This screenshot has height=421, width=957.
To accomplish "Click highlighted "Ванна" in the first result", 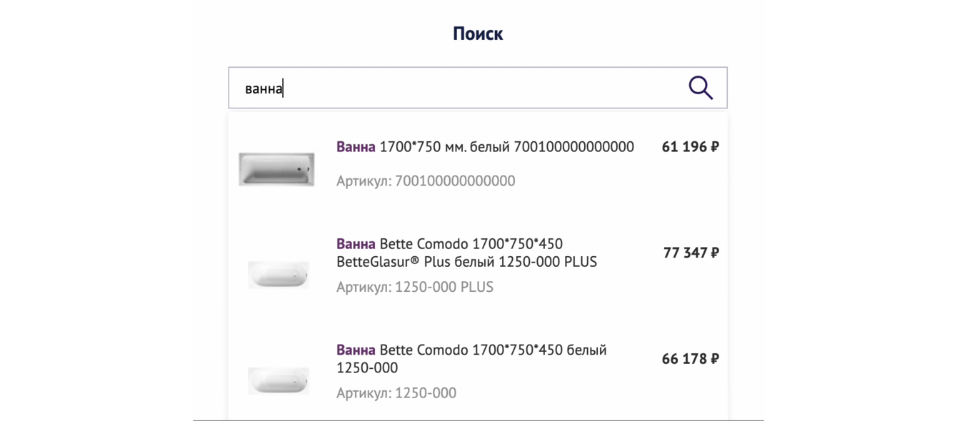I will [356, 147].
